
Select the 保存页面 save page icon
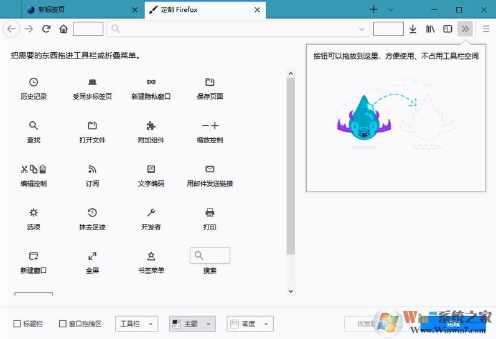210,82
